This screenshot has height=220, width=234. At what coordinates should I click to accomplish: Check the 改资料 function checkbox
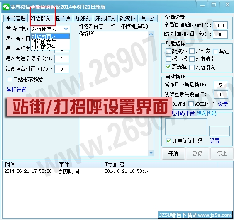(x=168, y=51)
